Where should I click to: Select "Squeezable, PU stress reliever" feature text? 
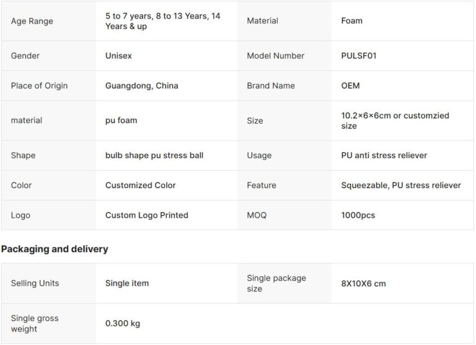point(400,185)
